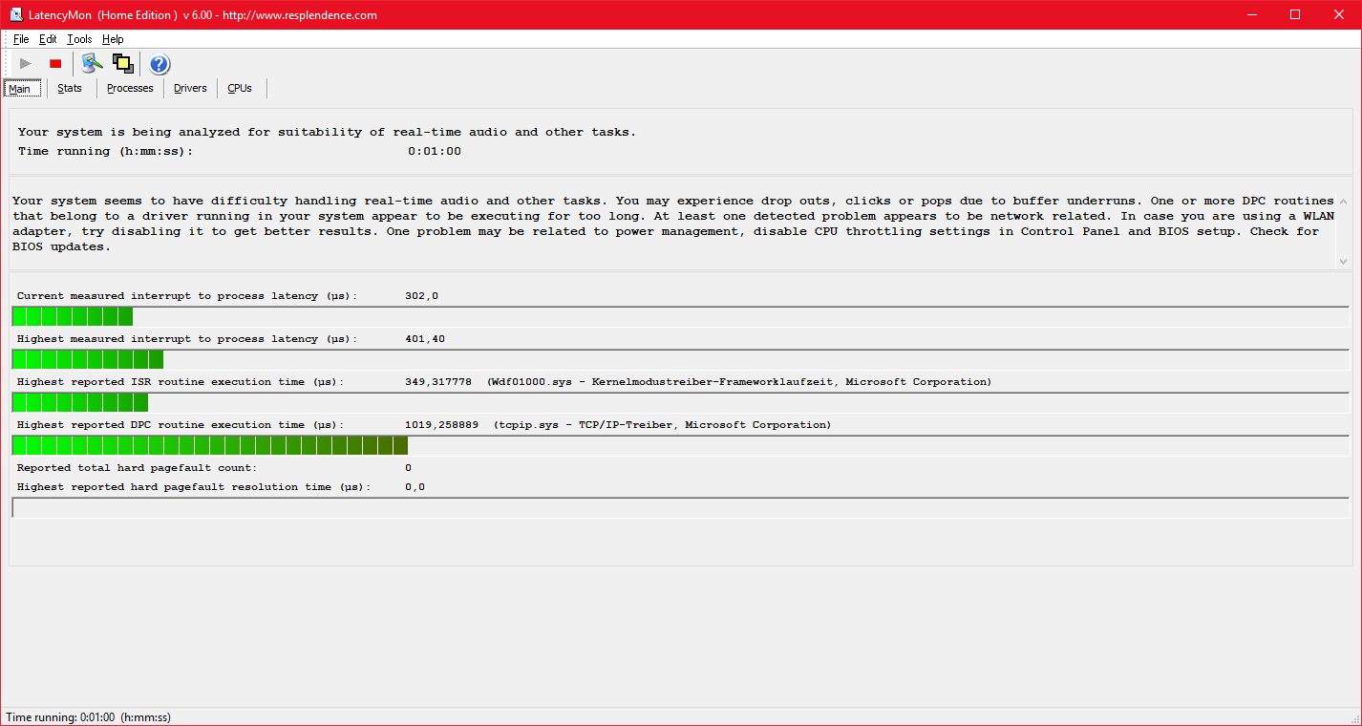
Task: Switch to the Stats tab
Action: coord(70,89)
